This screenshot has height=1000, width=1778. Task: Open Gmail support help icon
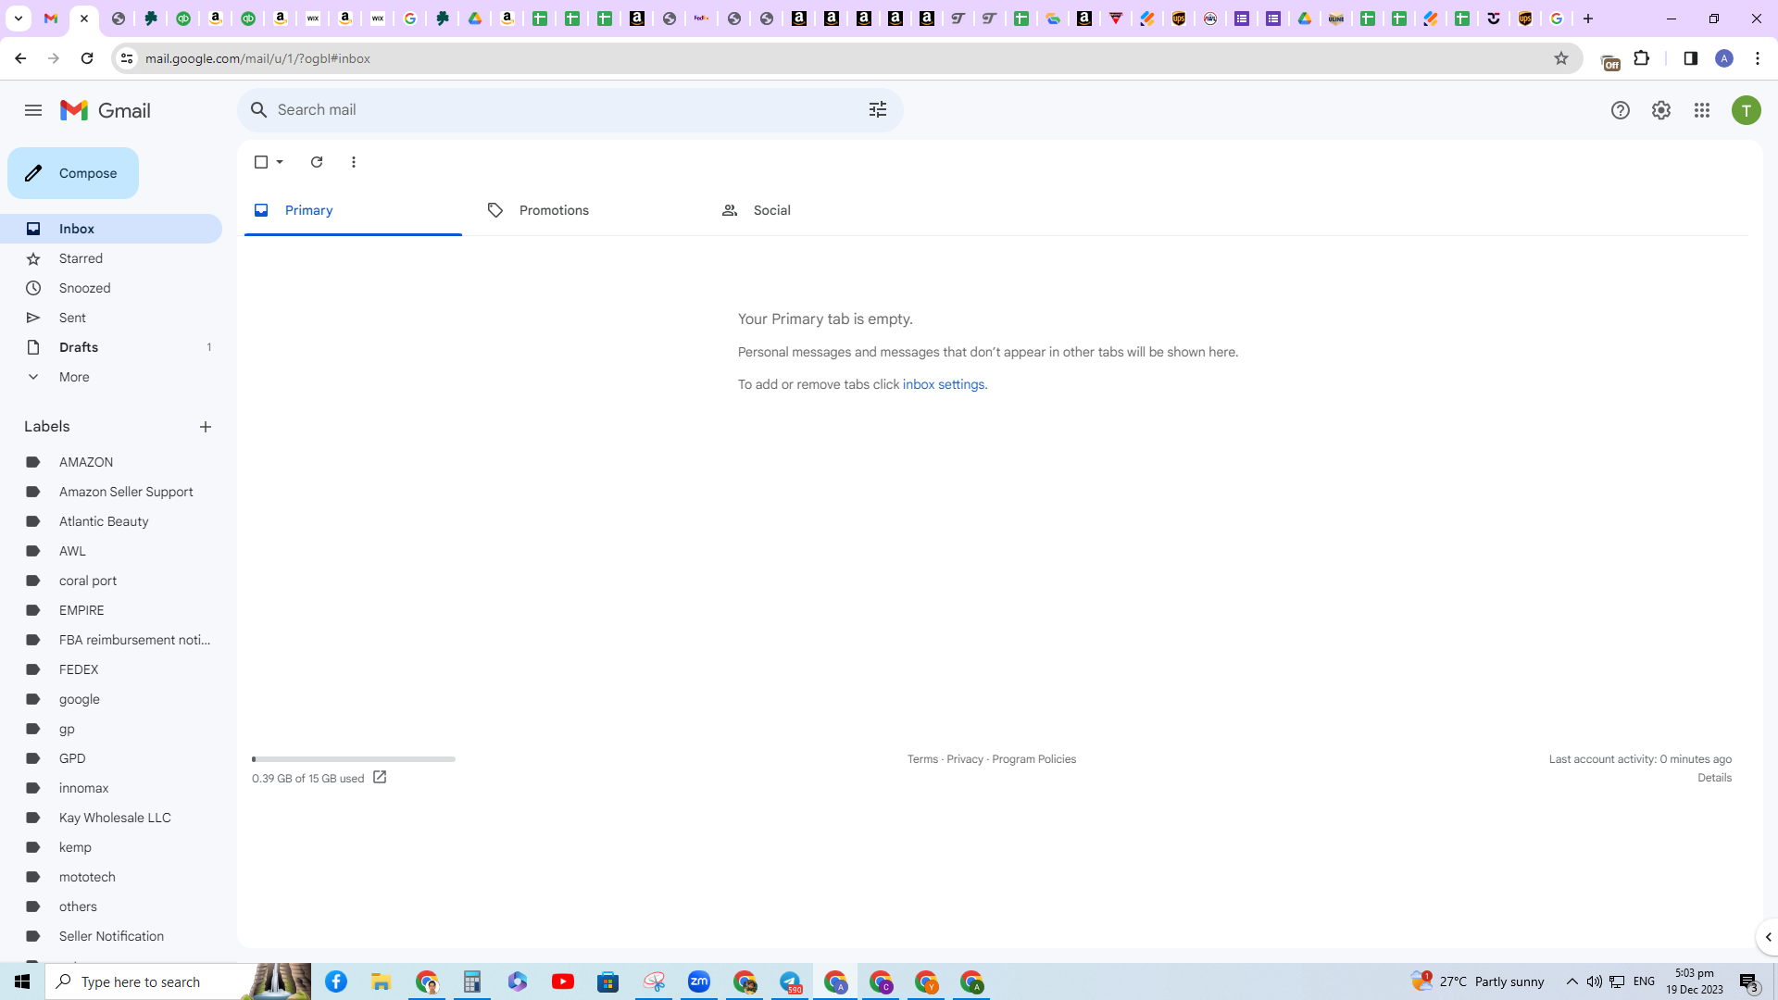1620,110
